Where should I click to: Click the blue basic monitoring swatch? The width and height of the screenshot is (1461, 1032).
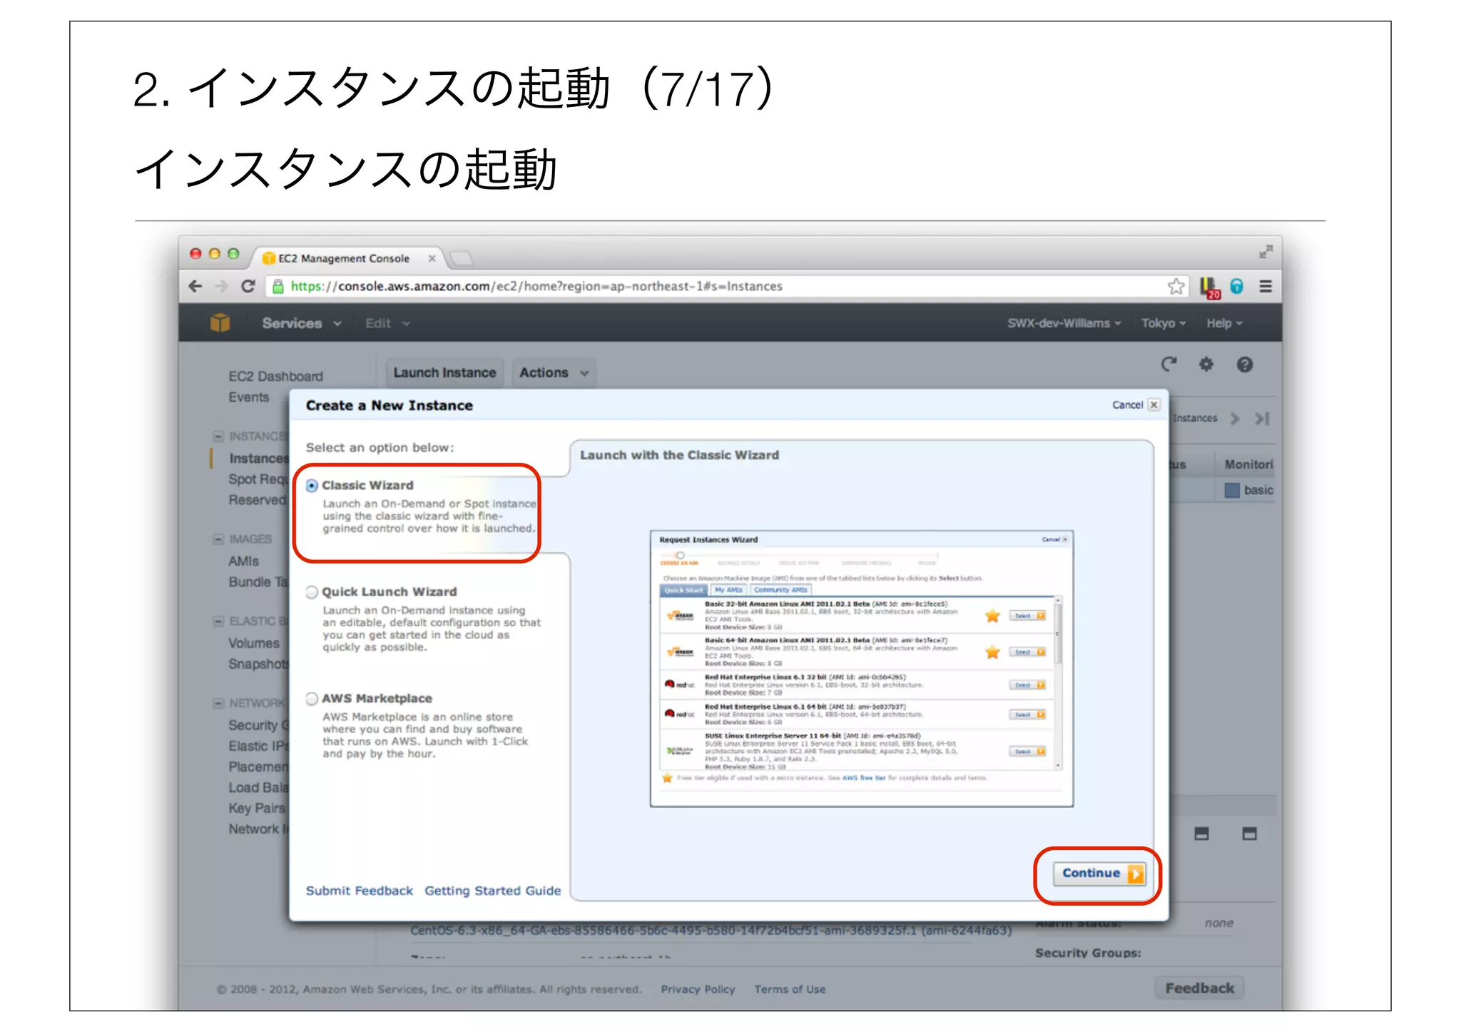coord(1232,491)
